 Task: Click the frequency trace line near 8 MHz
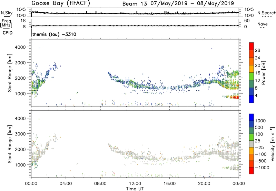click(x=135, y=26)
